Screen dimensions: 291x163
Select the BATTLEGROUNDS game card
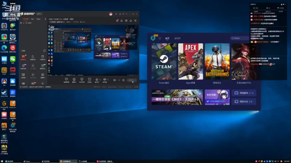(217, 61)
